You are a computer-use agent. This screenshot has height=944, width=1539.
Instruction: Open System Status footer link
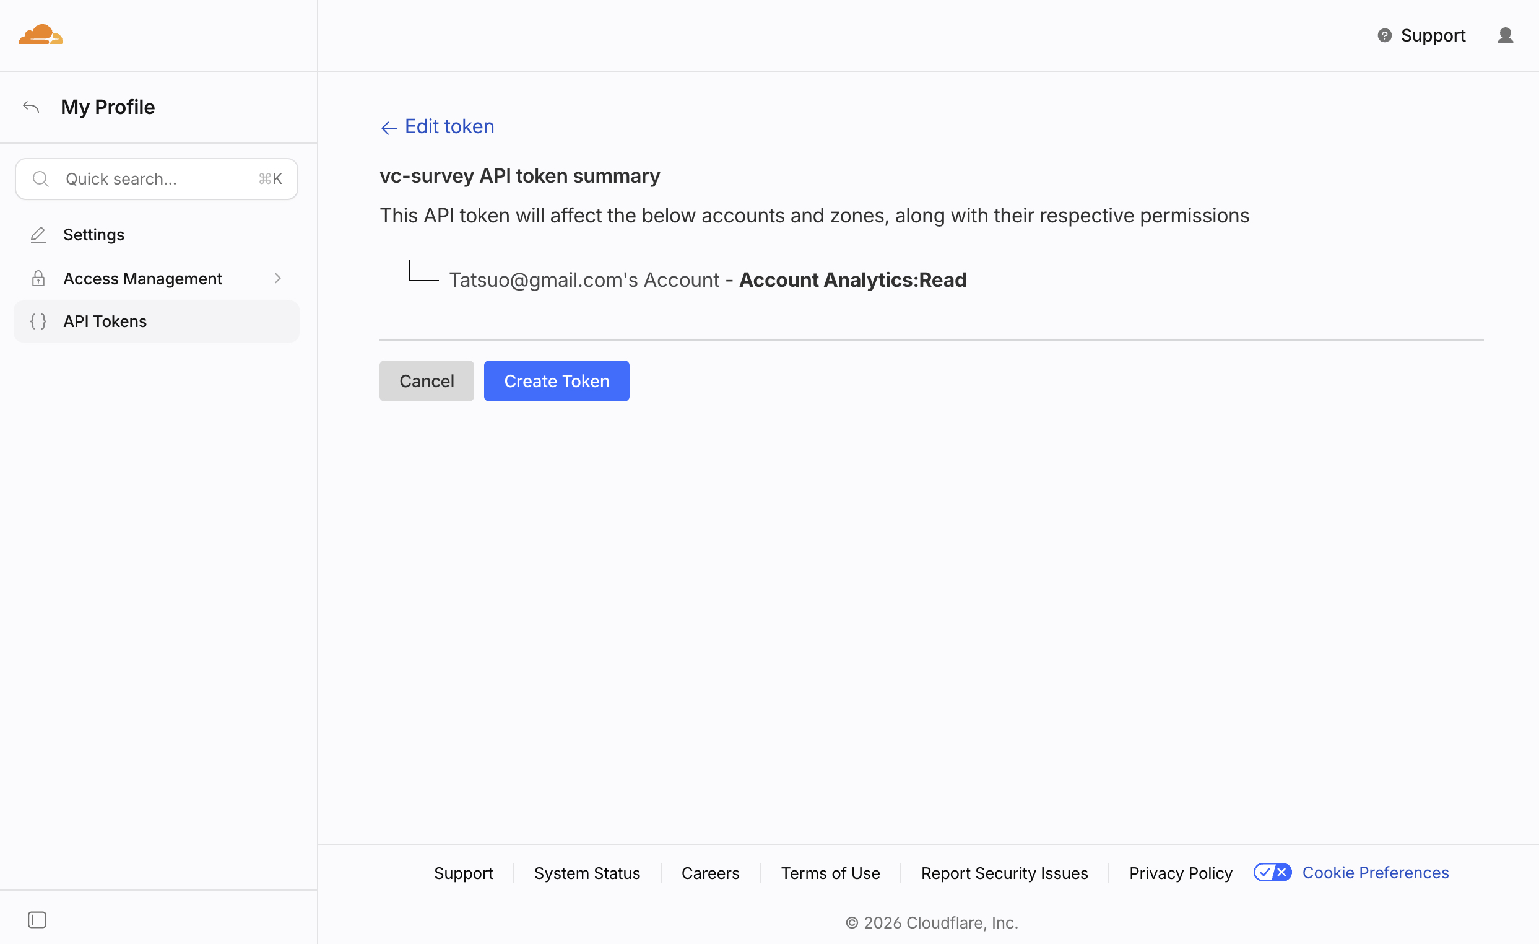(x=587, y=873)
